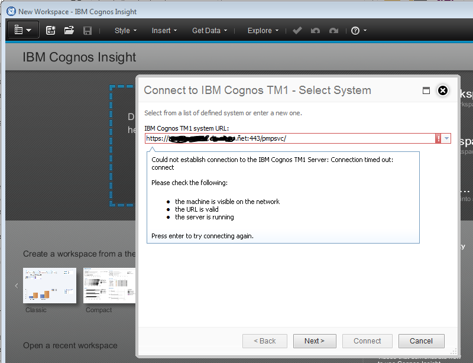
Task: Click the Open workspace folder icon
Action: 69,30
